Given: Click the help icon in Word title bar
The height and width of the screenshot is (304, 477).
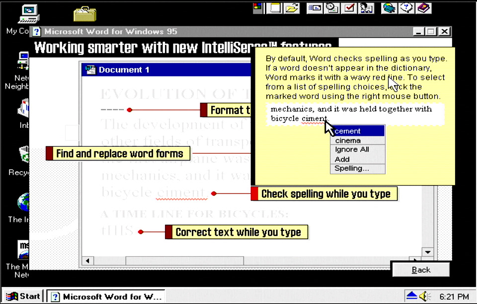Looking at the screenshot, I should 37,31.
